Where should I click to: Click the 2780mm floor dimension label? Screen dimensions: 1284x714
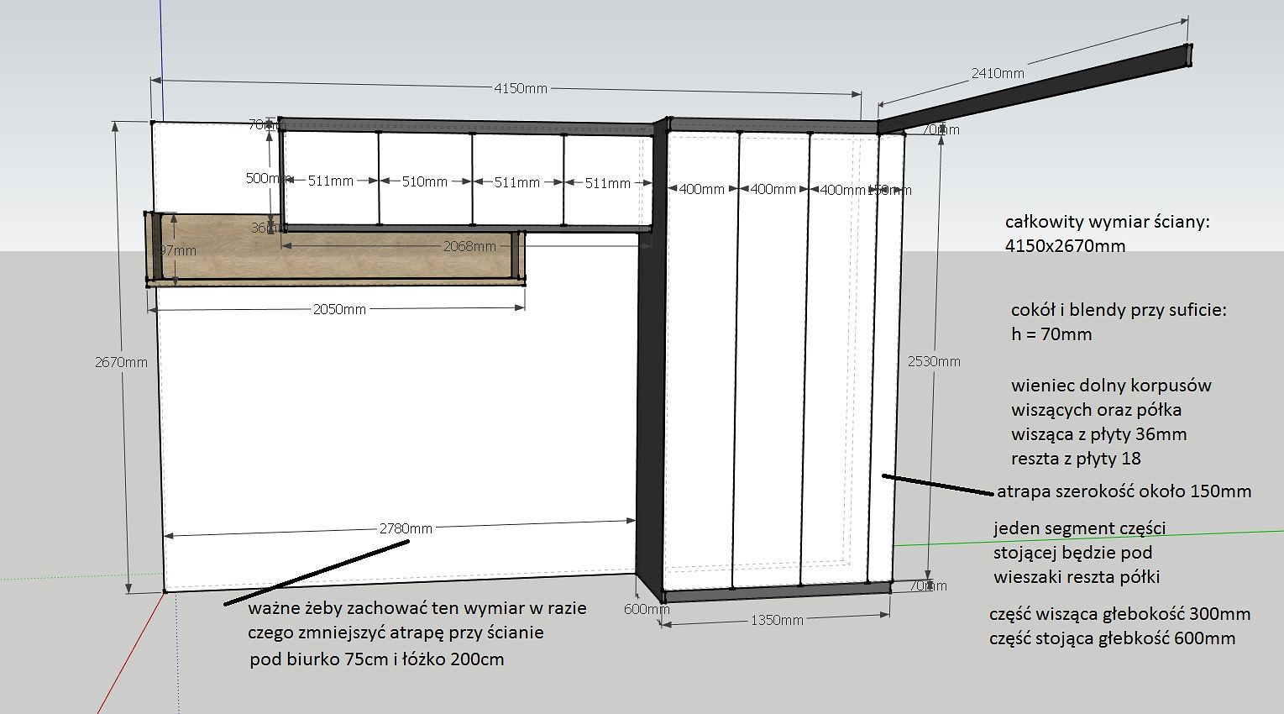[x=406, y=528]
